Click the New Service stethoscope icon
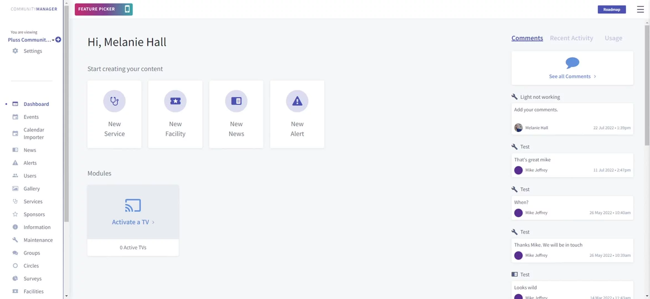Viewport: 650px width, 299px height. tap(114, 101)
